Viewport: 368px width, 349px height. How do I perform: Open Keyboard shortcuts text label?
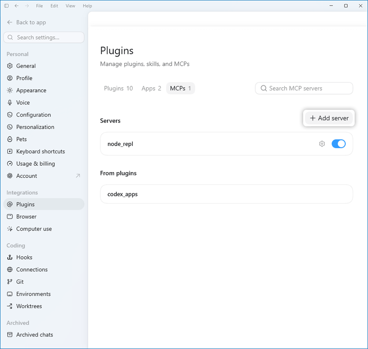click(x=40, y=152)
